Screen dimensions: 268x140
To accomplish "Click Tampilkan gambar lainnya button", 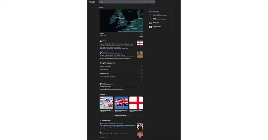I will point(121,115).
